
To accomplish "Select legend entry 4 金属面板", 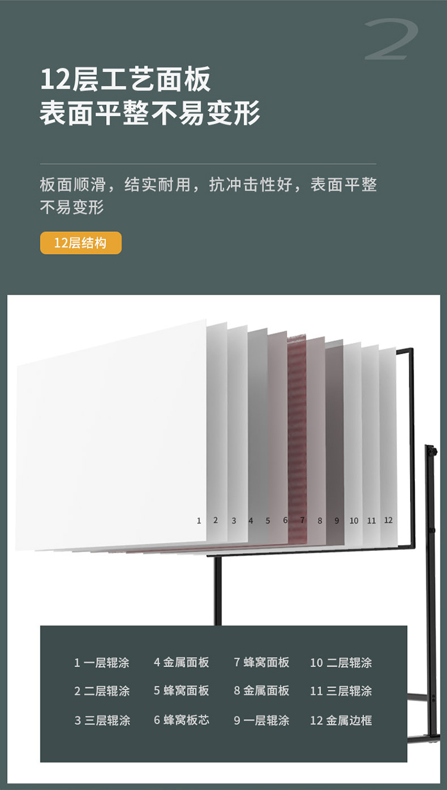I will [181, 662].
